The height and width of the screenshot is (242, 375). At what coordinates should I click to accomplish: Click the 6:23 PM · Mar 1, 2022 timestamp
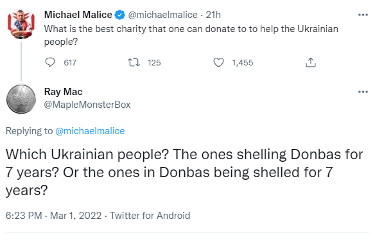[x=53, y=216]
